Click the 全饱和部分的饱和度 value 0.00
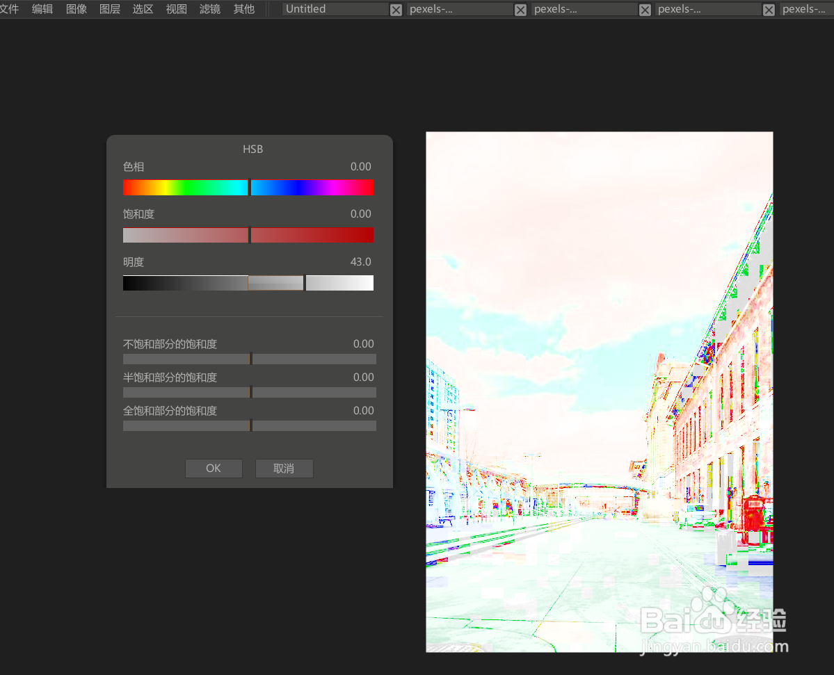 (363, 410)
